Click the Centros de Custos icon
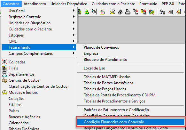The image size is (186, 130). [4, 80]
